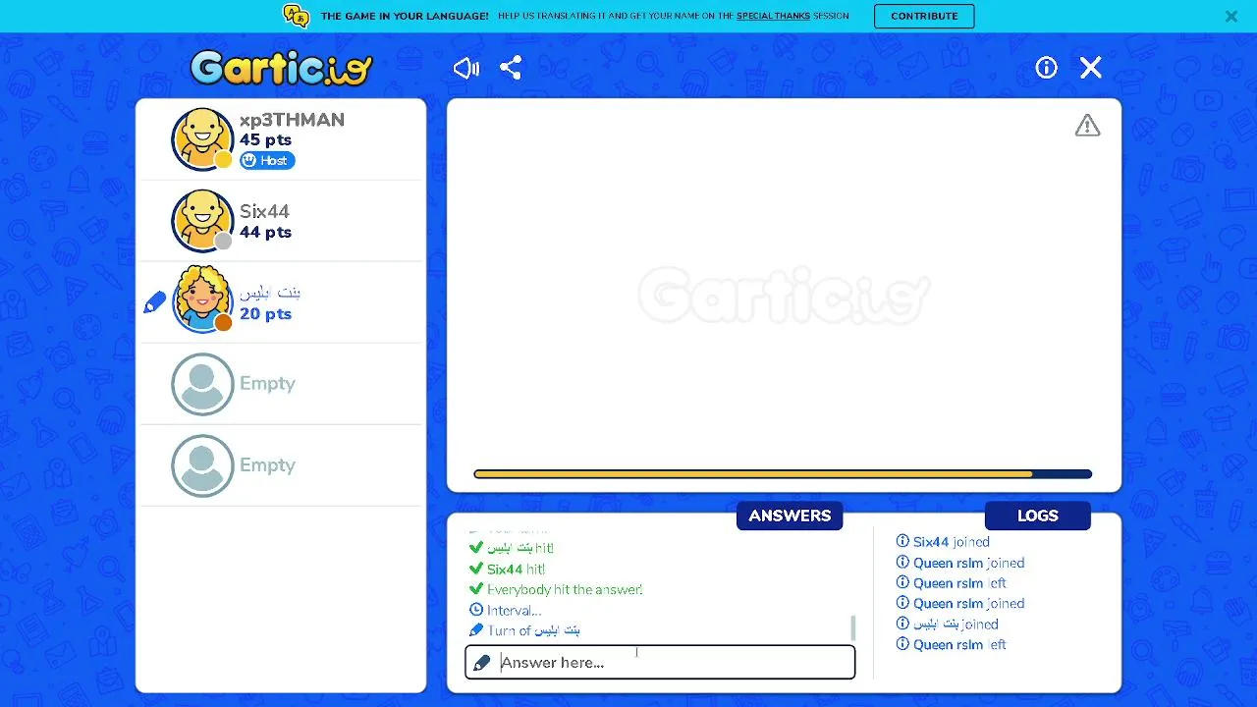Focus the "Answer here..." input field
Screen dimensions: 1257x707
tap(660, 662)
